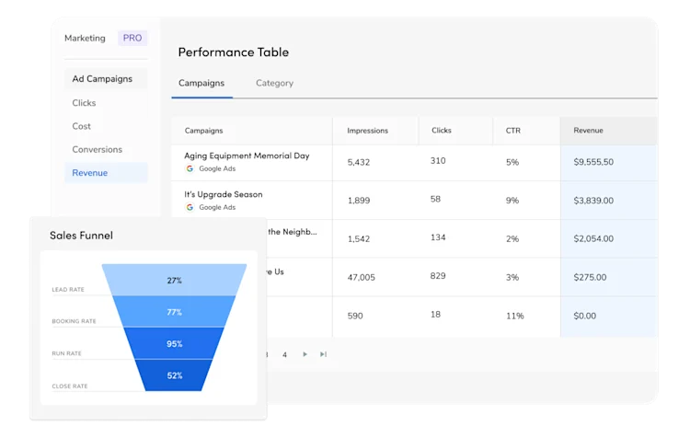This screenshot has height=438, width=690.
Task: Click the Marketing label in sidebar
Action: click(85, 38)
